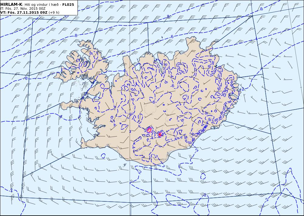The width and height of the screenshot is (304, 216).
Task: Click the "10" contour label below the title box
Action: click(67, 17)
